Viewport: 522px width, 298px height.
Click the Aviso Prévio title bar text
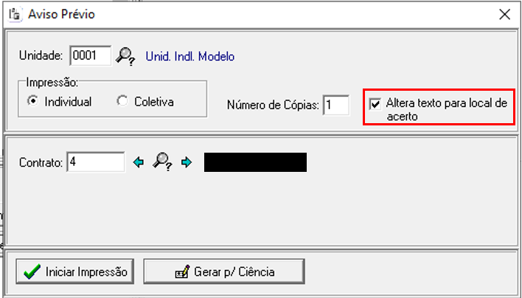tap(62, 14)
